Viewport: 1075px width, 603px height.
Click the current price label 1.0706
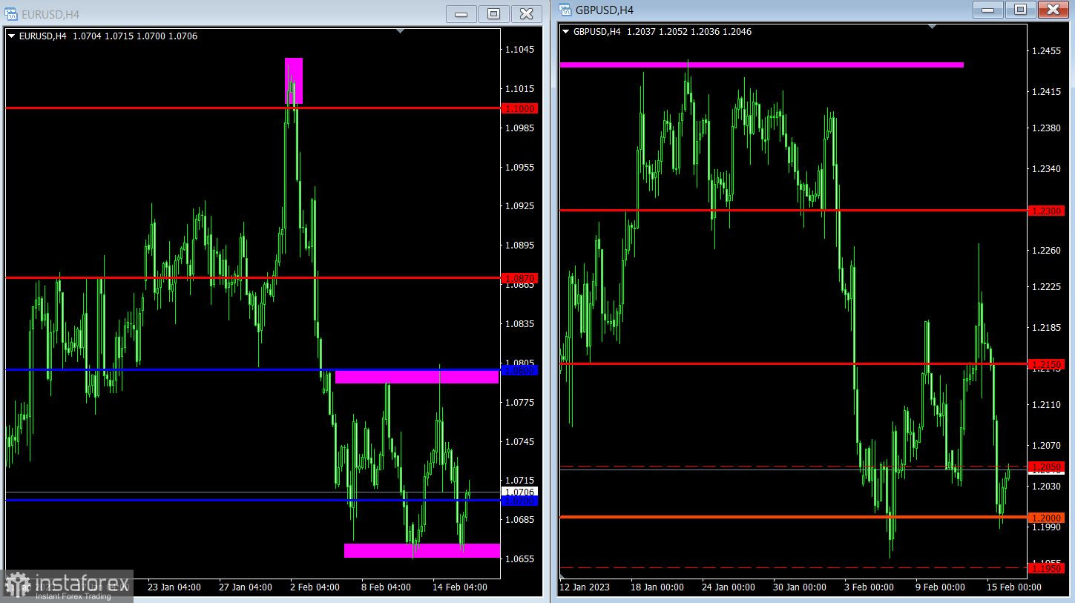(x=520, y=492)
